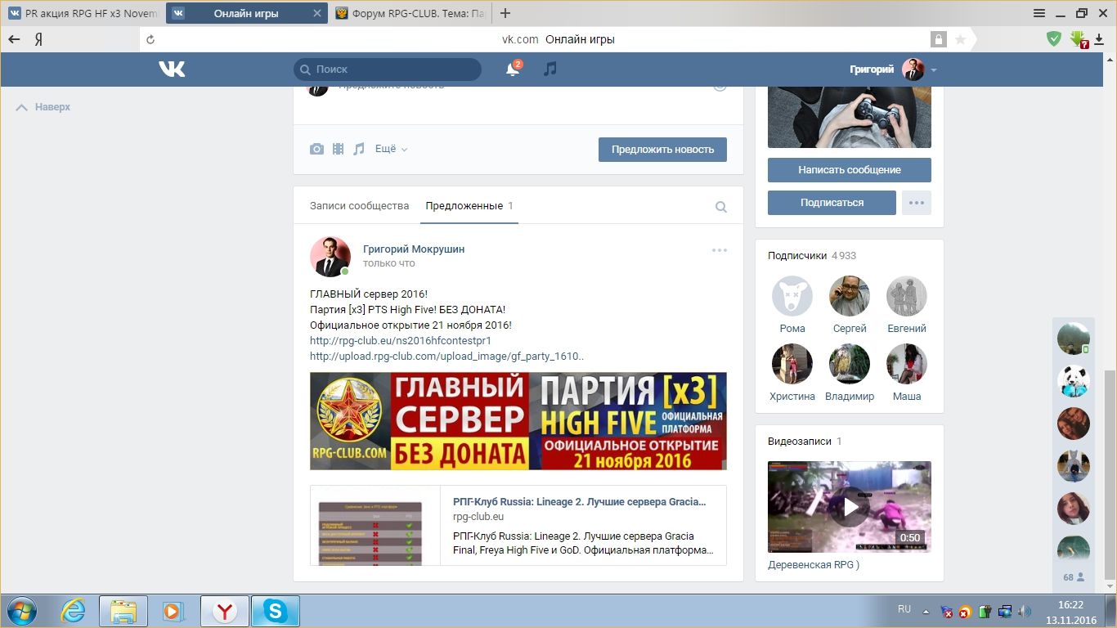Click volume speaker tray icon
Screen dimensions: 1117x628
click(1025, 612)
